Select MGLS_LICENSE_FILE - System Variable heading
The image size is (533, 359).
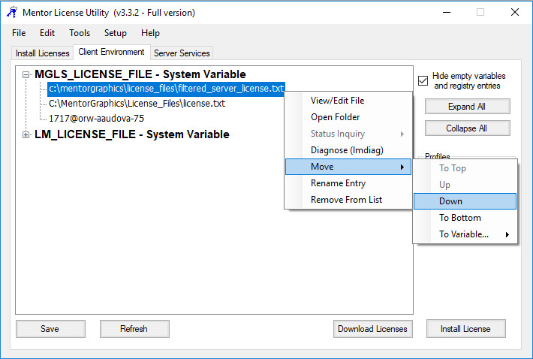click(x=140, y=74)
